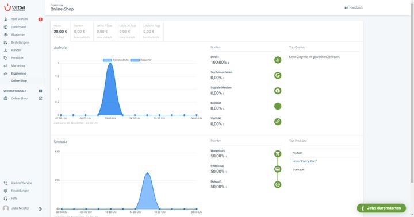Open the Akademie section
Image resolution: width=414 pixels, height=217 pixels.
[18, 34]
